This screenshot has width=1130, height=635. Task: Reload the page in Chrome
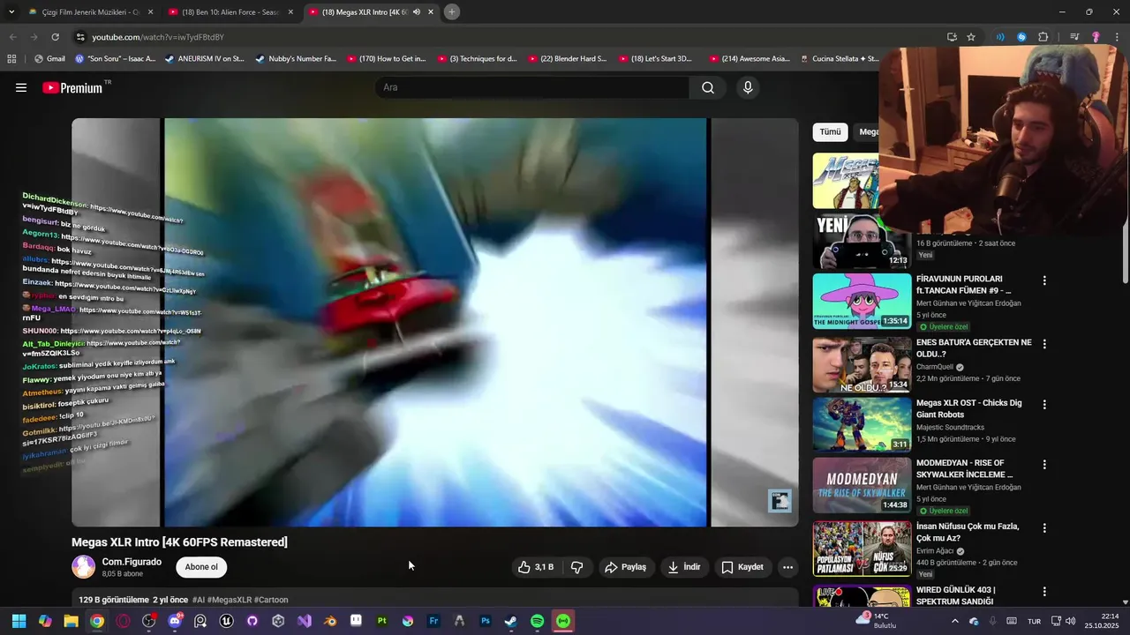(x=55, y=37)
